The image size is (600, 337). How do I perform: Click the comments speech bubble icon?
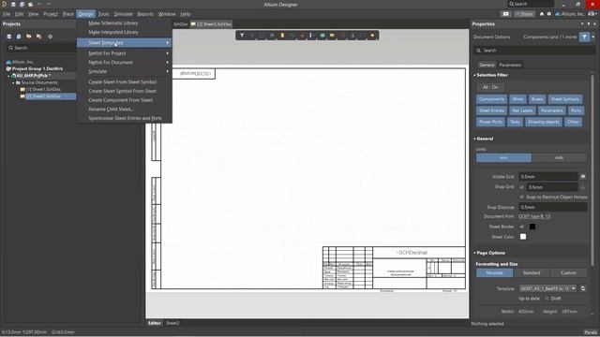pyautogui.click(x=506, y=14)
